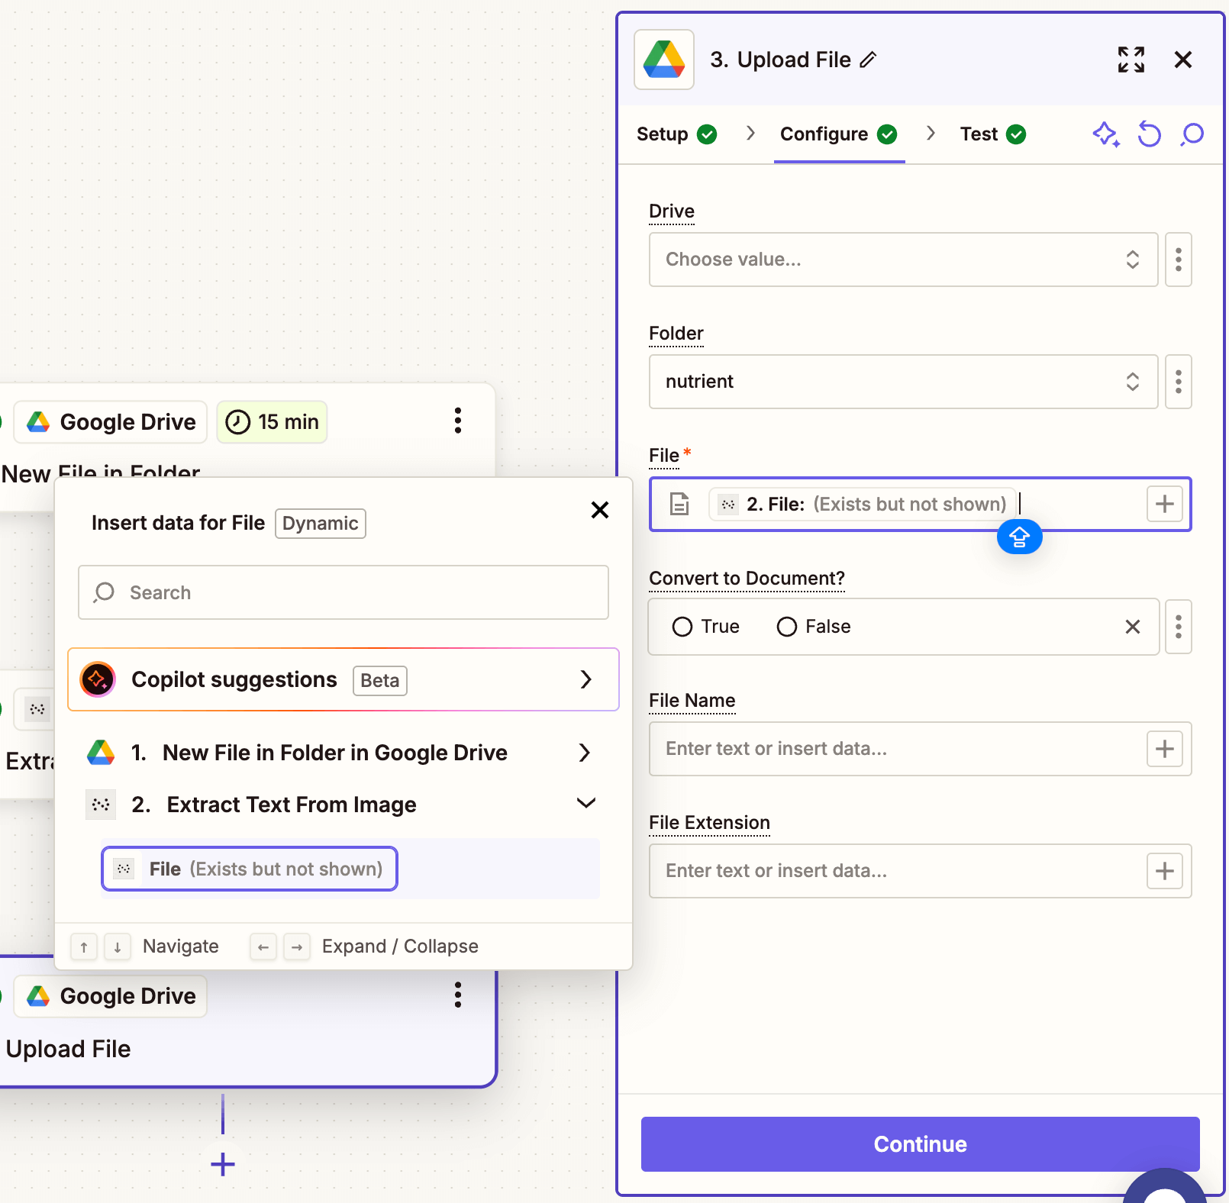1229x1203 pixels.
Task: Open the Upload File step's three-dot menu
Action: [457, 995]
